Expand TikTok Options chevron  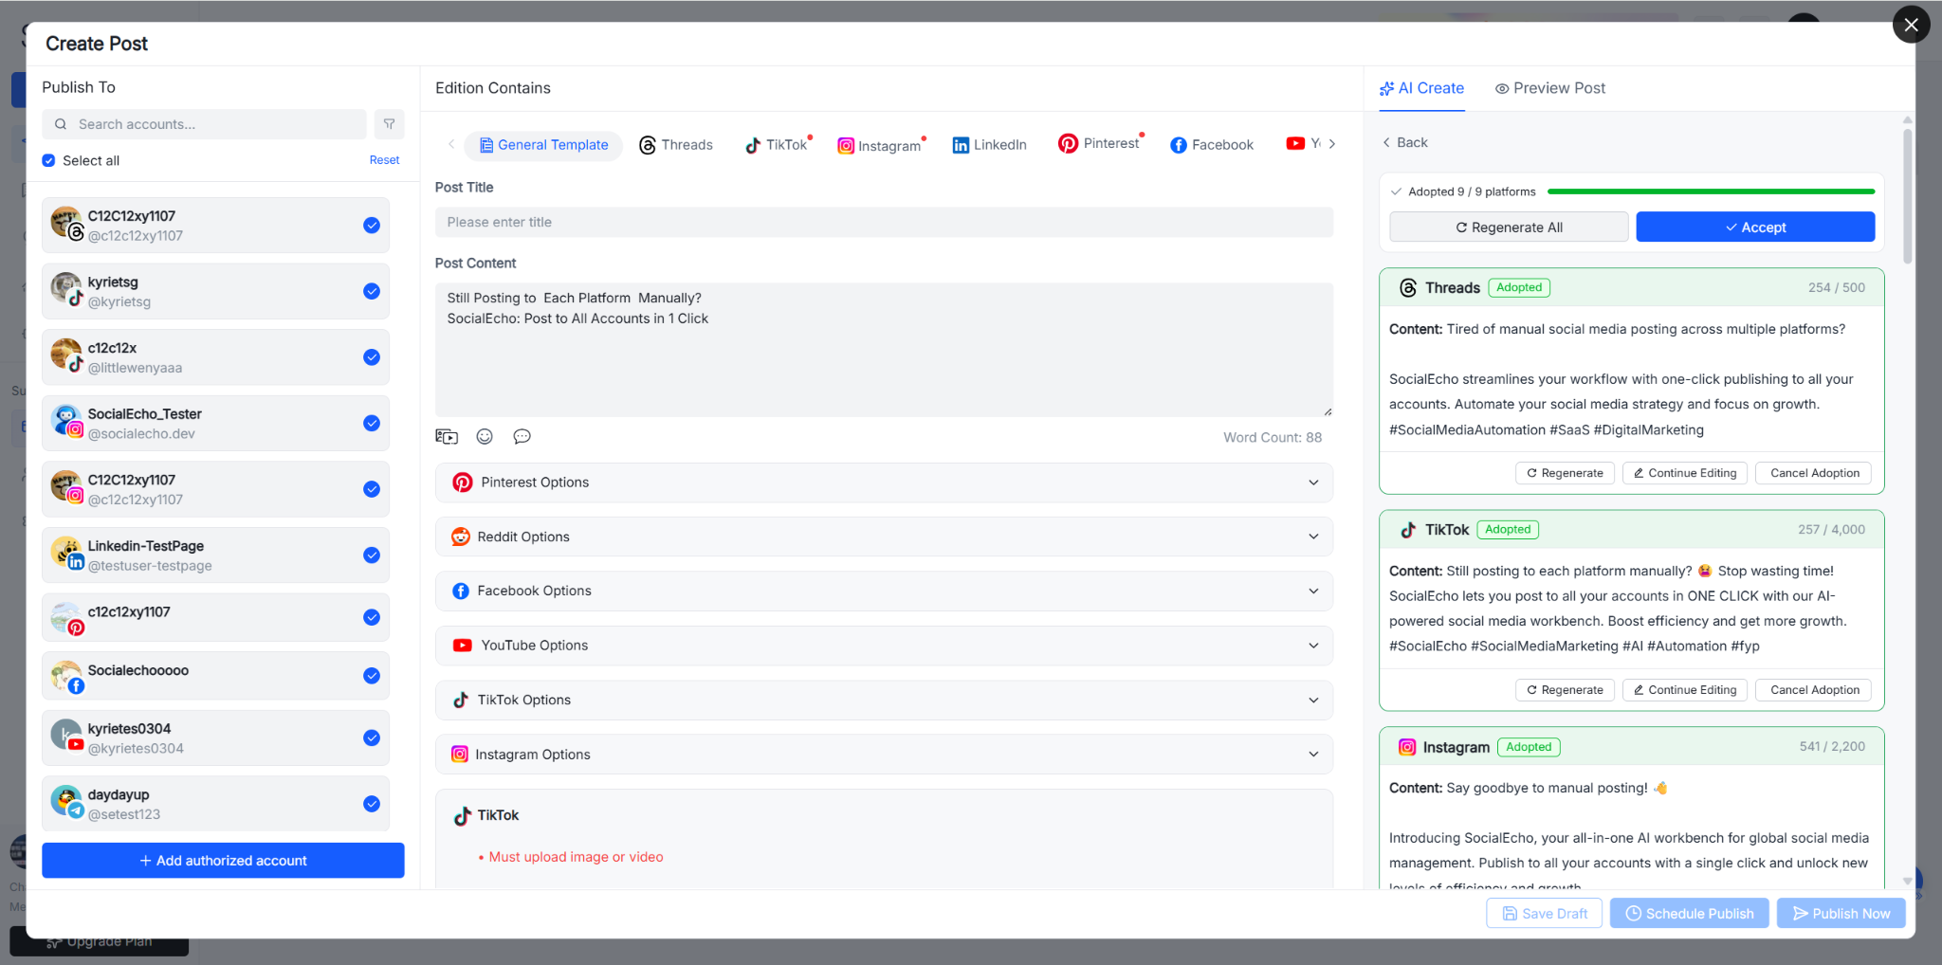click(x=1313, y=700)
